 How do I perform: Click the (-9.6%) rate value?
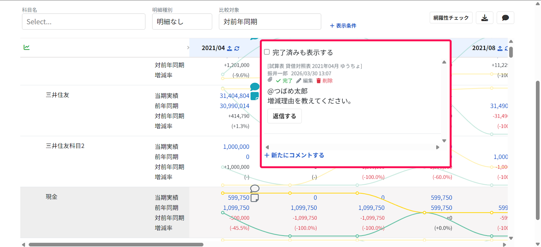tap(241, 75)
